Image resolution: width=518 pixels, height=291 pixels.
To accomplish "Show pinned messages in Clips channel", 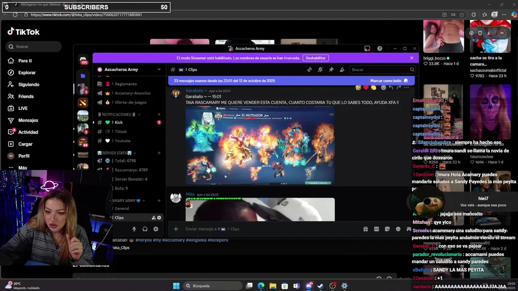I will [x=331, y=70].
